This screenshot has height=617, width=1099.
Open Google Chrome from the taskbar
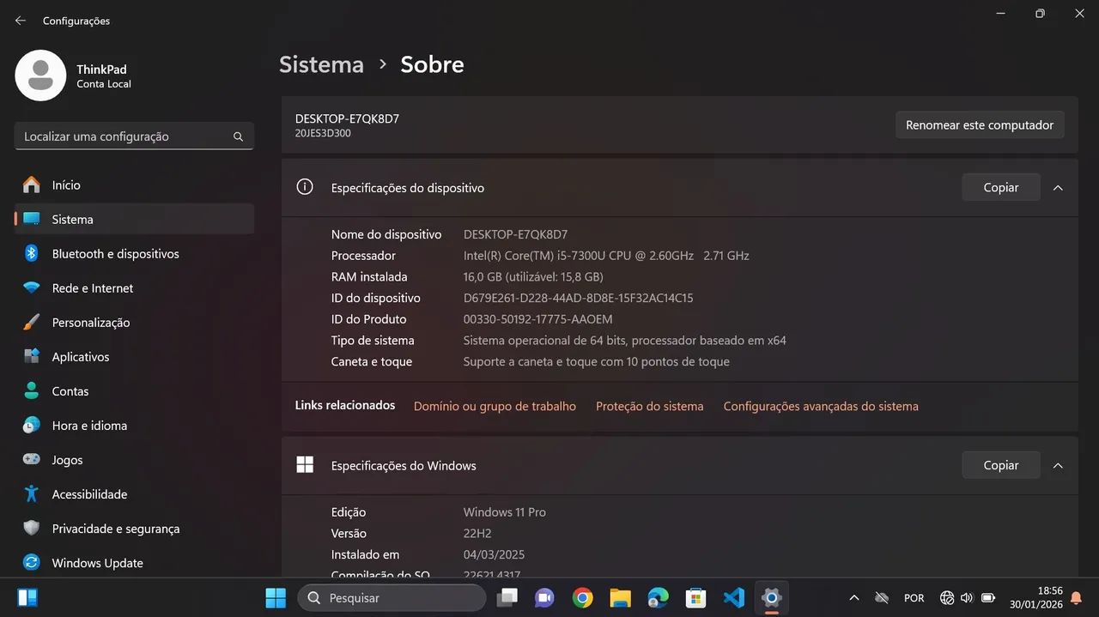[582, 597]
